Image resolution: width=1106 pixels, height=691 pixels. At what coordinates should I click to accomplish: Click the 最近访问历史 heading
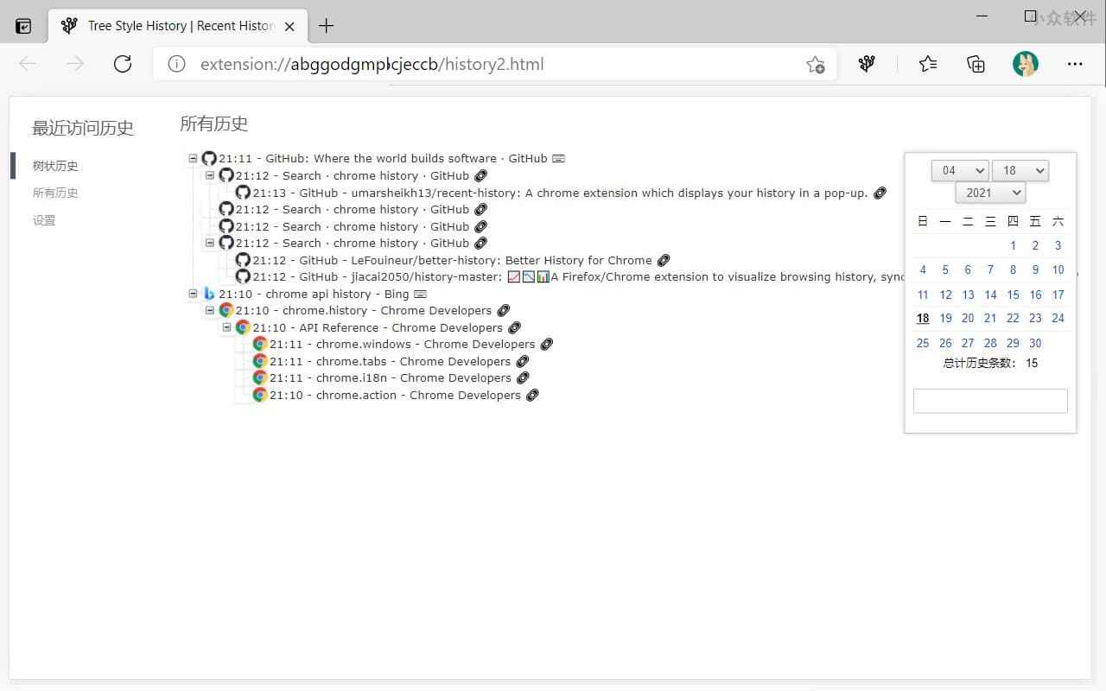click(x=83, y=128)
